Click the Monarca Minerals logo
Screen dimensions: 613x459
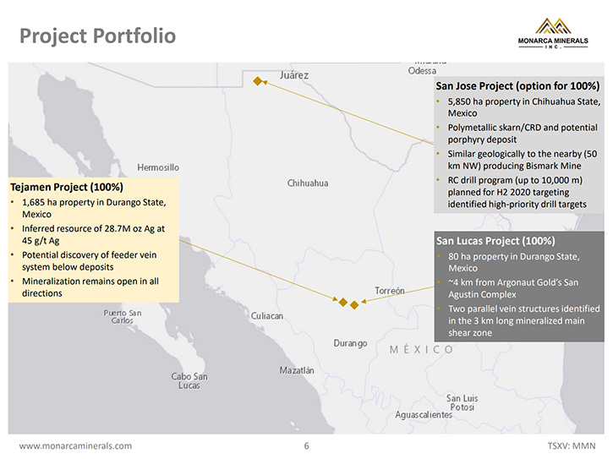coord(553,33)
